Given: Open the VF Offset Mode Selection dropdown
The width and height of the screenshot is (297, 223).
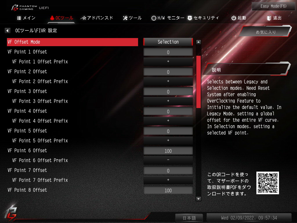Looking at the screenshot, I should point(168,42).
